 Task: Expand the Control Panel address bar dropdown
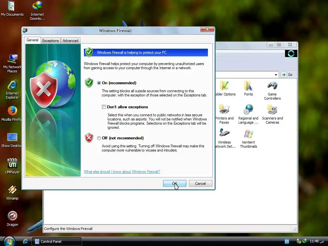(x=276, y=75)
